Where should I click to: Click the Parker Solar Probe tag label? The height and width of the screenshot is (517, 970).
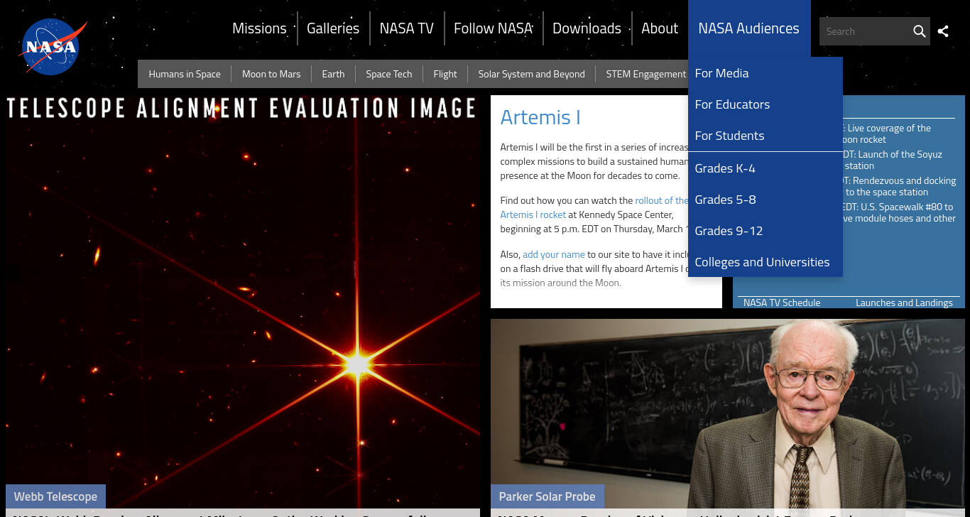pos(547,496)
